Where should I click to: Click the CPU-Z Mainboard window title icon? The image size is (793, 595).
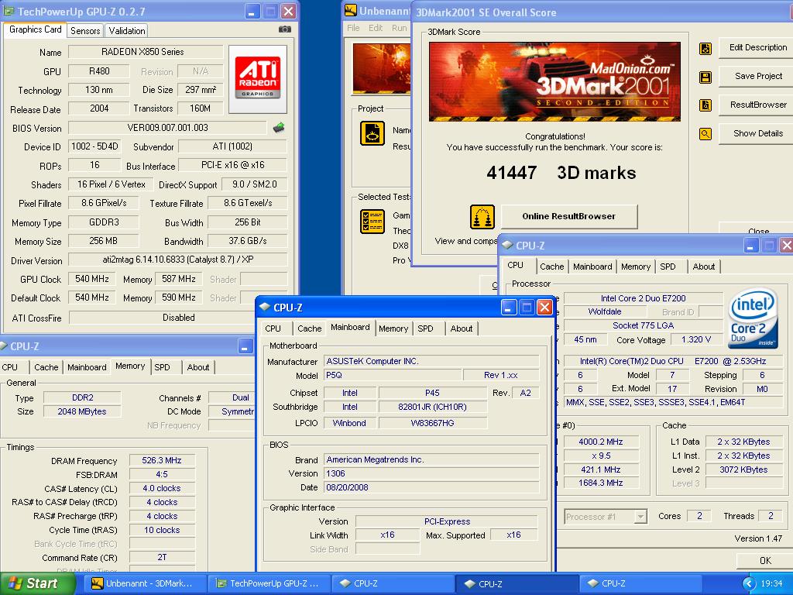tap(265, 307)
